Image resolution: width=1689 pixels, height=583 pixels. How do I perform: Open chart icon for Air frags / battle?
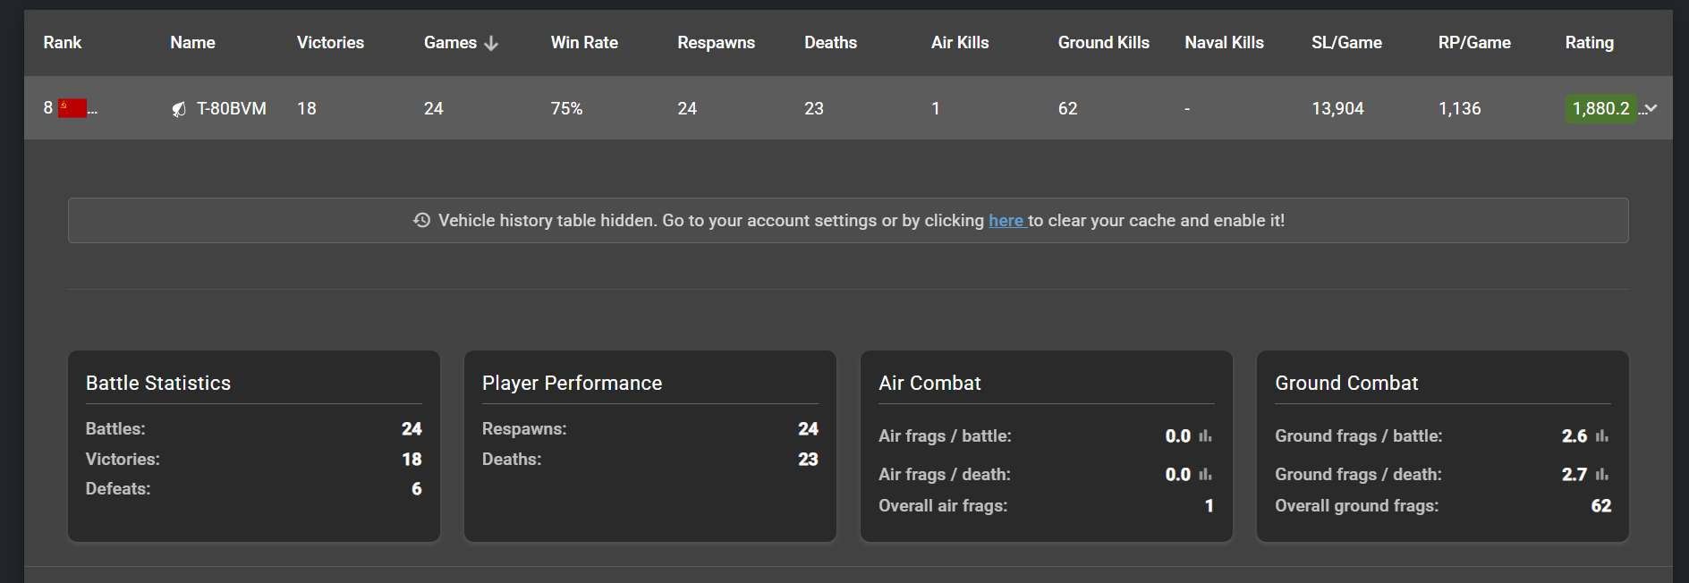pyautogui.click(x=1205, y=436)
